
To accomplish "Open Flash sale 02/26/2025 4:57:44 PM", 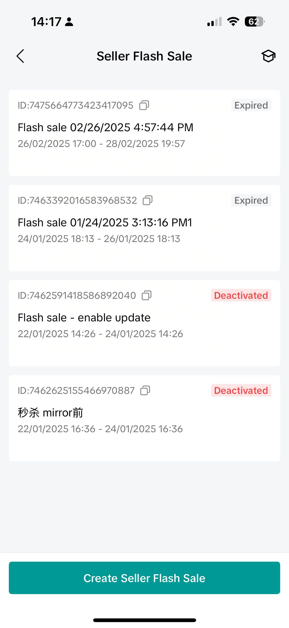I will click(105, 127).
